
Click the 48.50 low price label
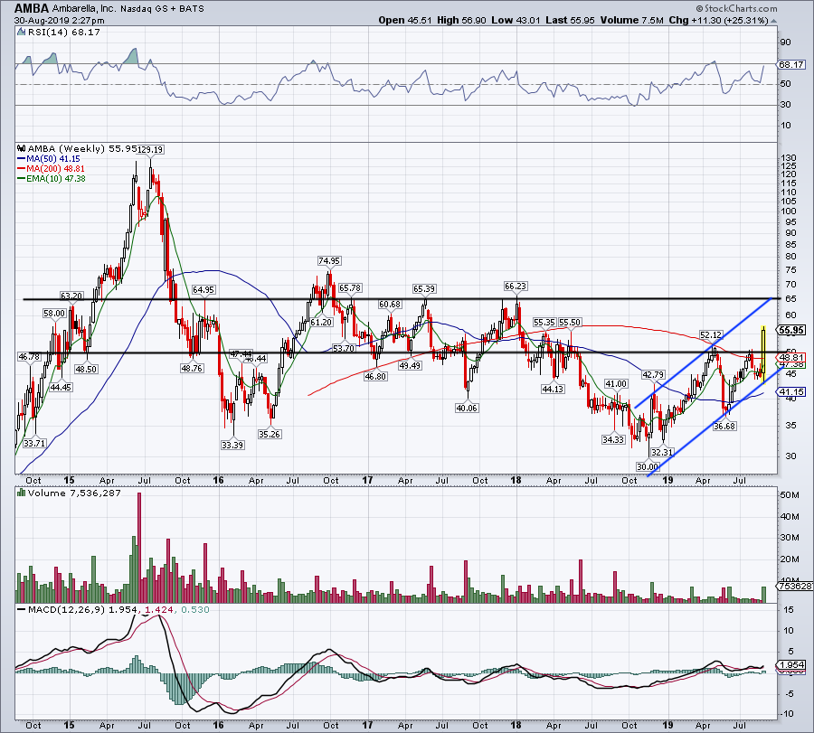pos(86,370)
